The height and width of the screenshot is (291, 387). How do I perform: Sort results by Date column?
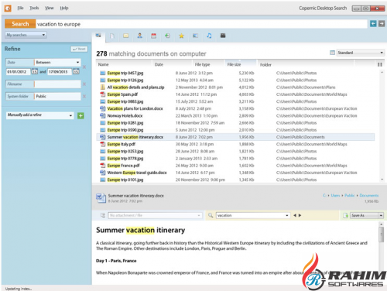(159, 64)
